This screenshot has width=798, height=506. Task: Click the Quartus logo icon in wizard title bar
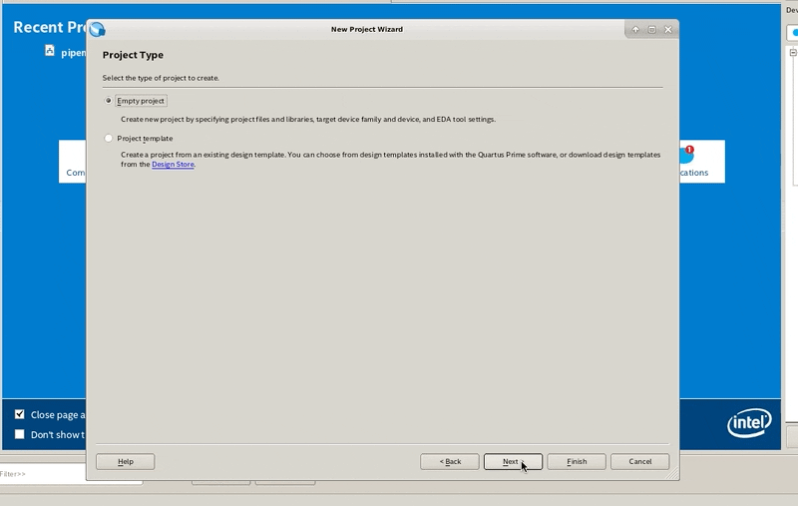(97, 30)
